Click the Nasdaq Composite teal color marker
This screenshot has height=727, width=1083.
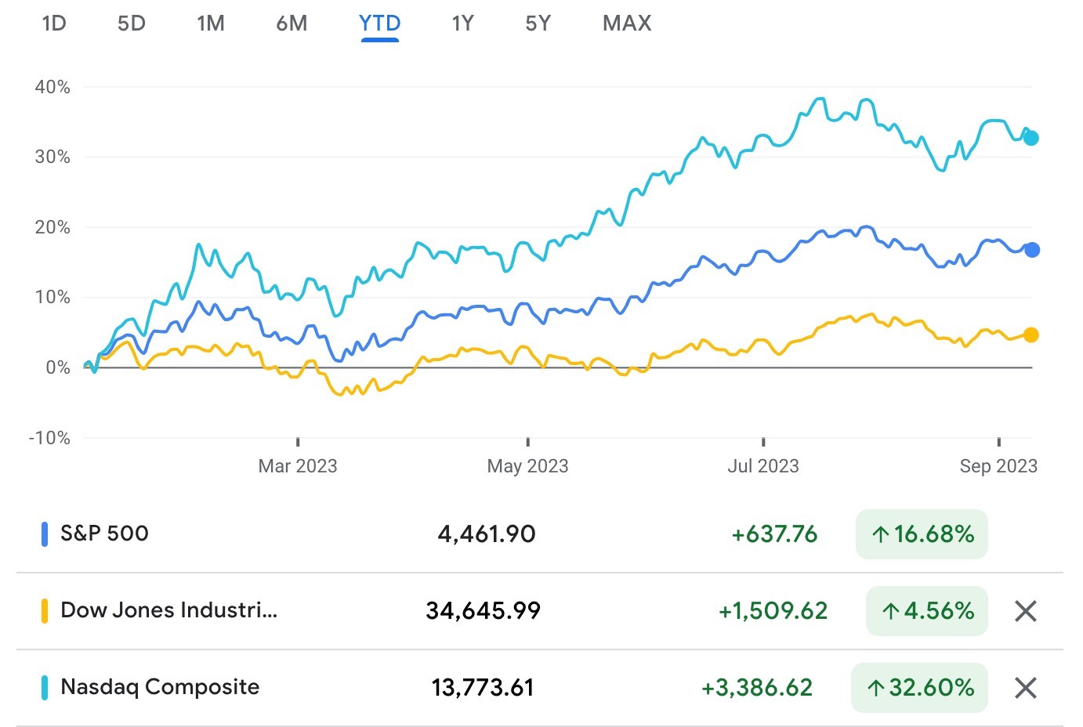pos(45,688)
